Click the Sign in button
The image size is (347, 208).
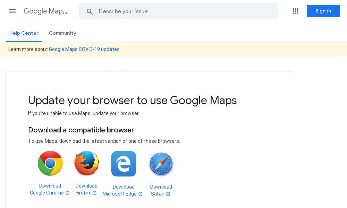[323, 11]
